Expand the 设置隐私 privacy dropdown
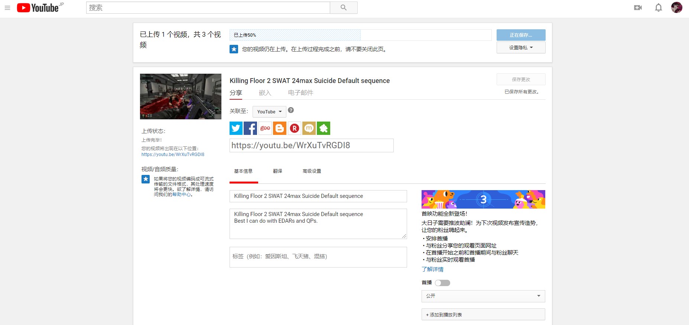The image size is (689, 325). [x=521, y=47]
